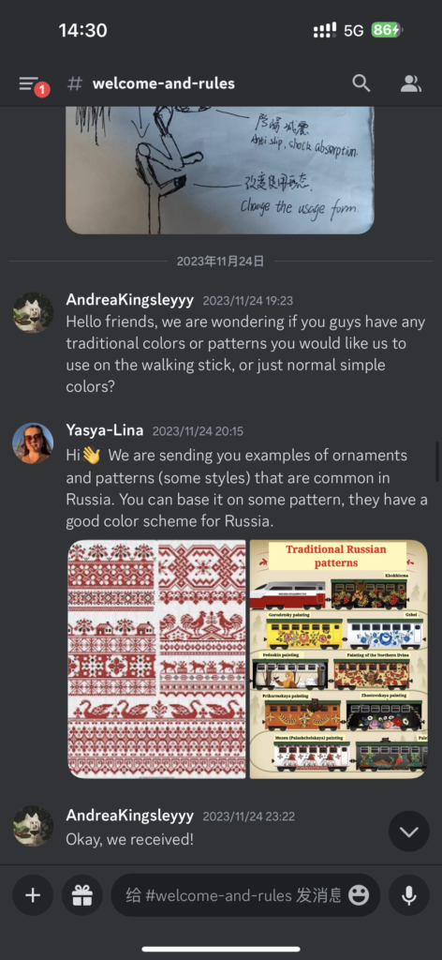Viewport: 442px width, 960px height.
Task: Open the channel list hamburger menu
Action: [x=29, y=83]
